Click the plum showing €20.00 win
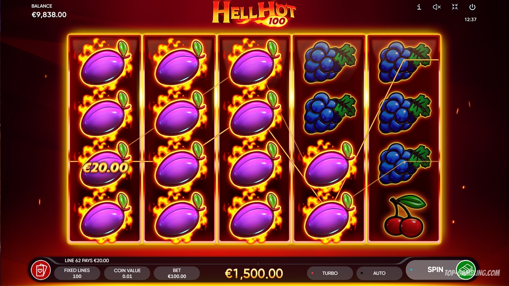 pos(105,166)
